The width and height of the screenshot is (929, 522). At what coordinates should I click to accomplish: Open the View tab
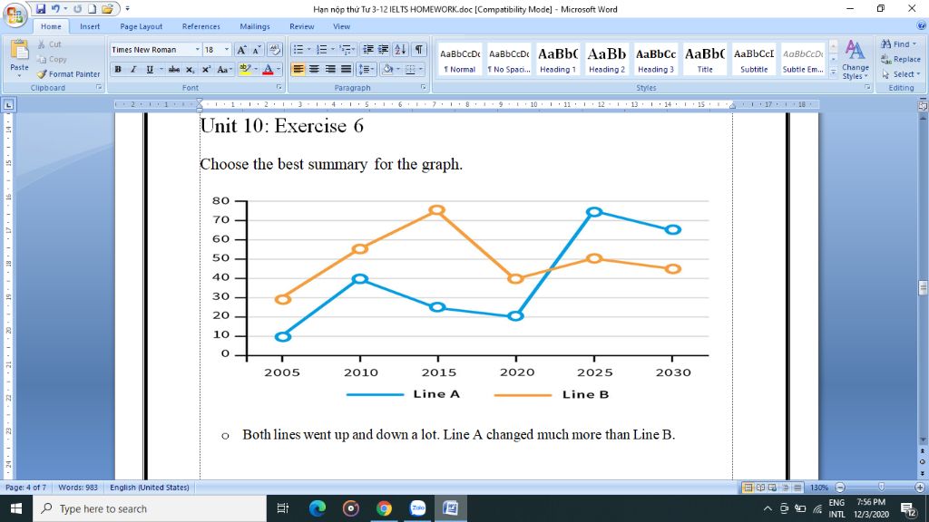(341, 26)
